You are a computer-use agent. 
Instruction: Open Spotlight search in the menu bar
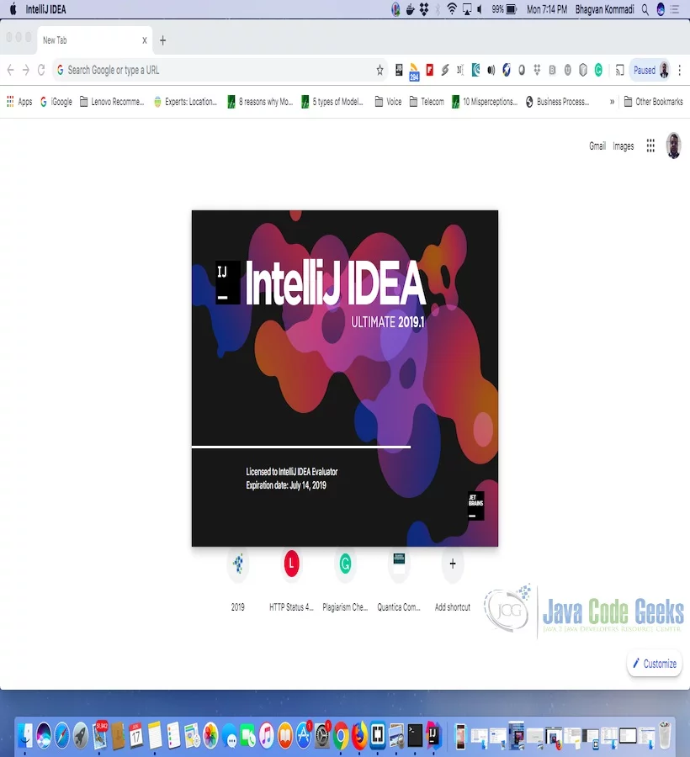click(x=645, y=9)
